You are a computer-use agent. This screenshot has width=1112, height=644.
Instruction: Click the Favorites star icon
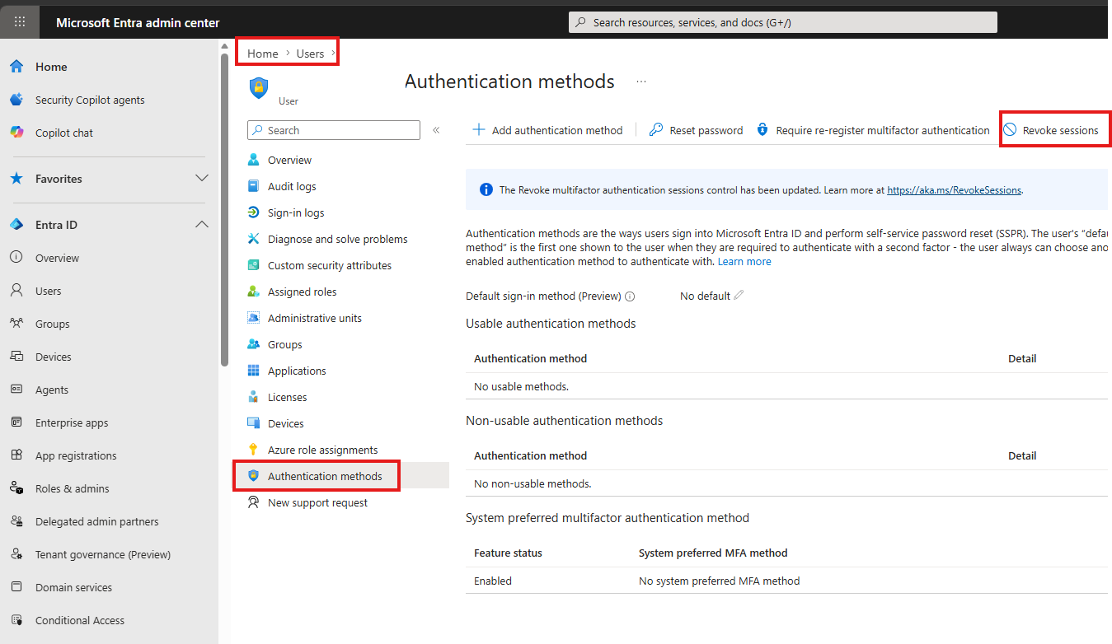pos(16,179)
